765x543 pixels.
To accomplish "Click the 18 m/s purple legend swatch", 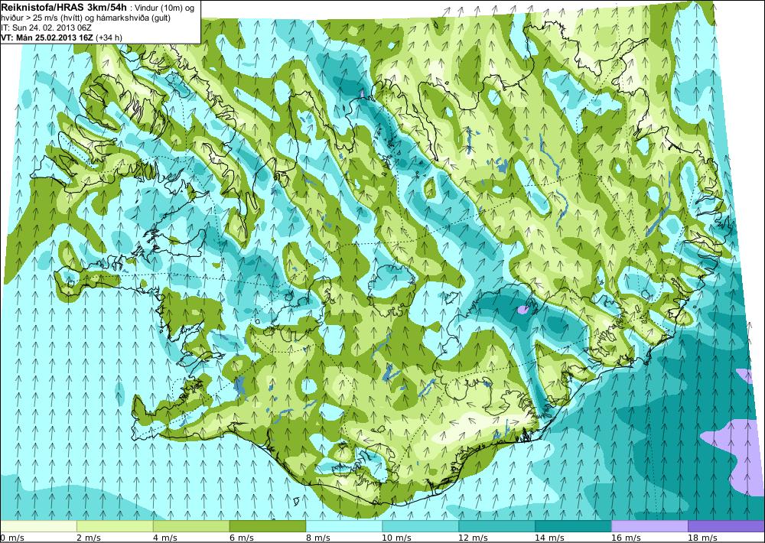I will coord(726,526).
